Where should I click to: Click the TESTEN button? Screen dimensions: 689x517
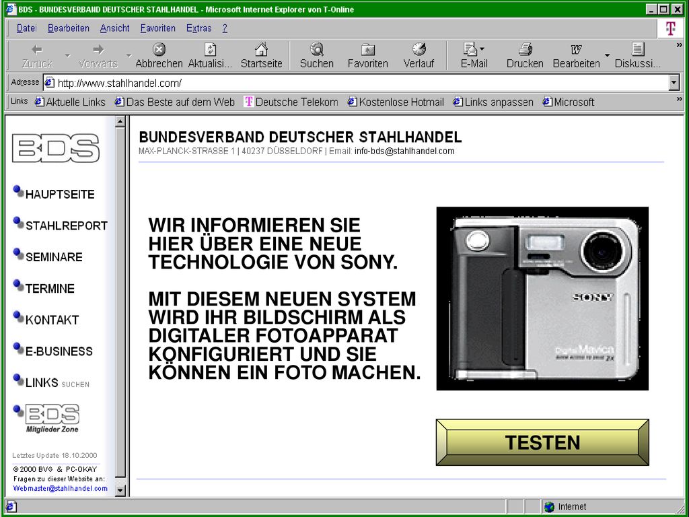click(542, 442)
